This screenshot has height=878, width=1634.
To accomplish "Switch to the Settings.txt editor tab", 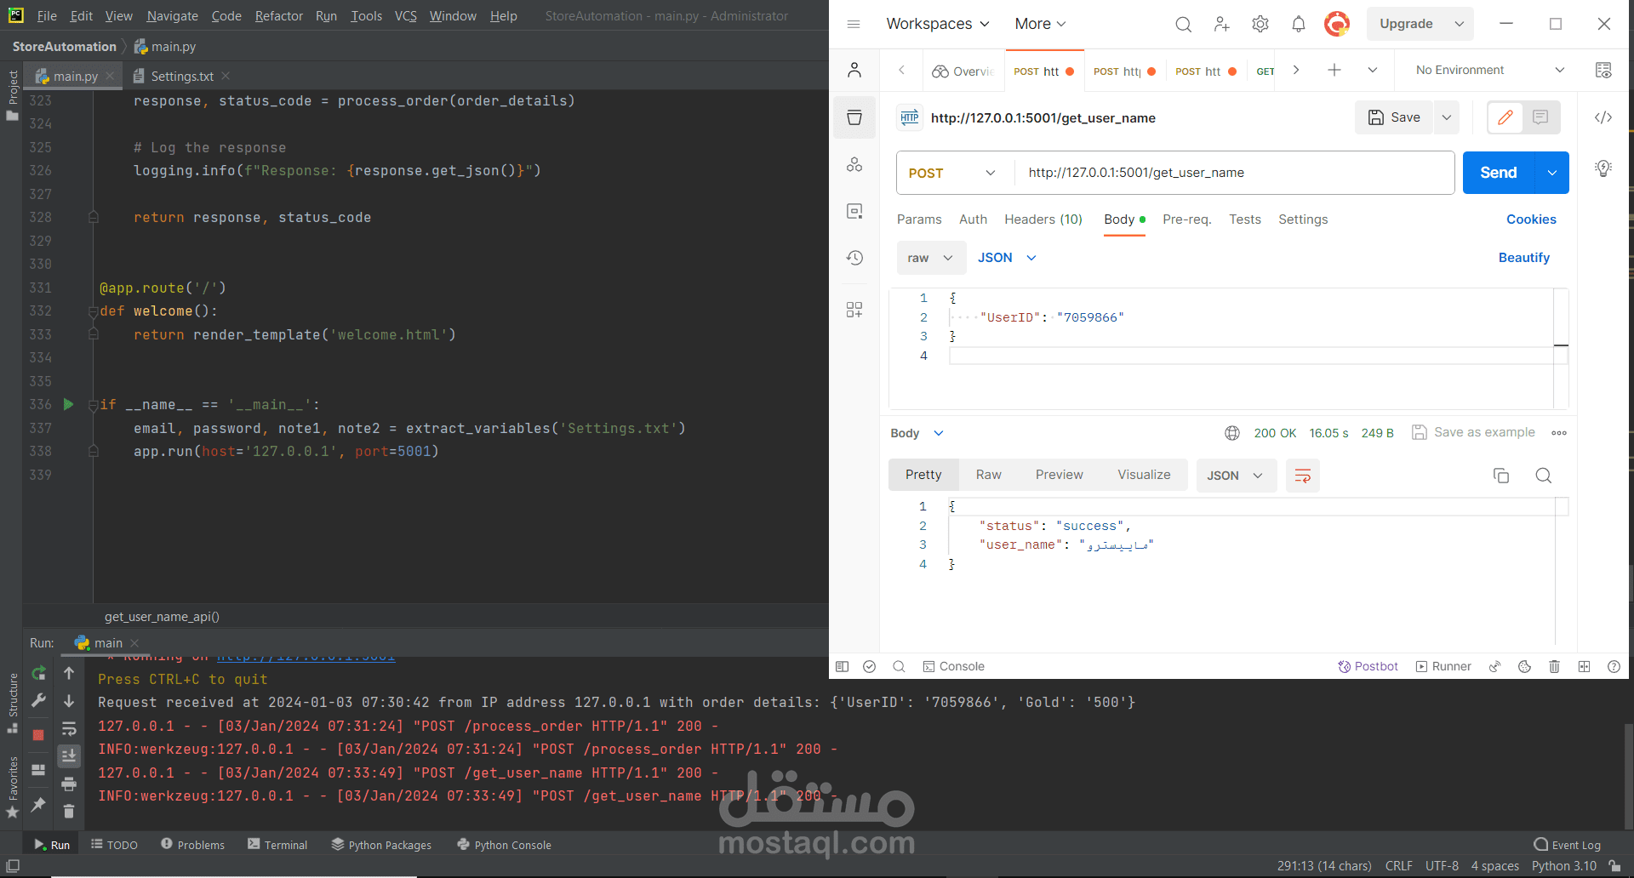I will [x=181, y=77].
